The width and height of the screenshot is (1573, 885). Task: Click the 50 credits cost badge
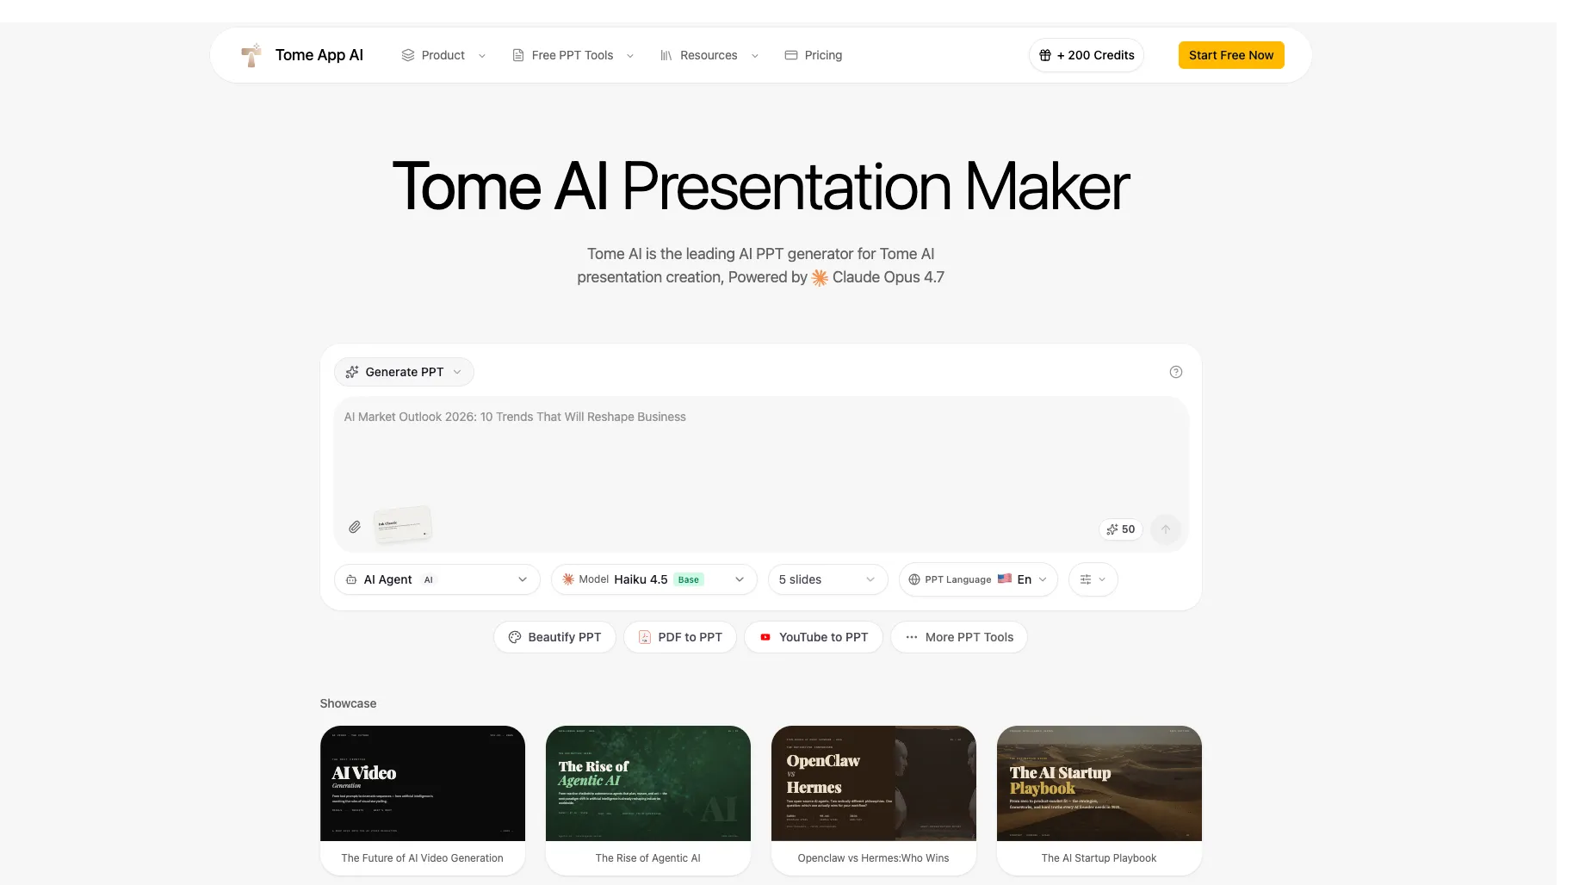(x=1121, y=529)
